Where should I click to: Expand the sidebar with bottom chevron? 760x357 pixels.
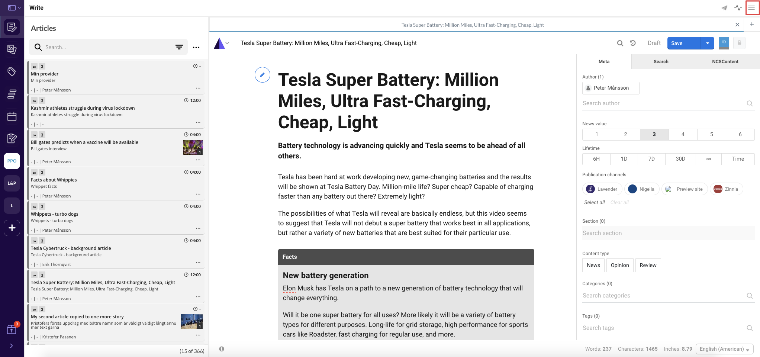12,346
